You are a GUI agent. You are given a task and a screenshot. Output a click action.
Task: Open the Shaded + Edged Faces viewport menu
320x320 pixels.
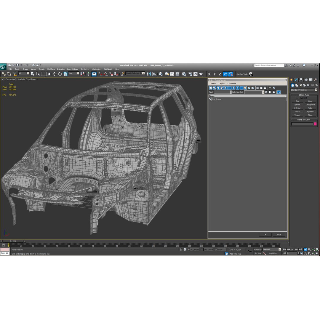coord(27,79)
